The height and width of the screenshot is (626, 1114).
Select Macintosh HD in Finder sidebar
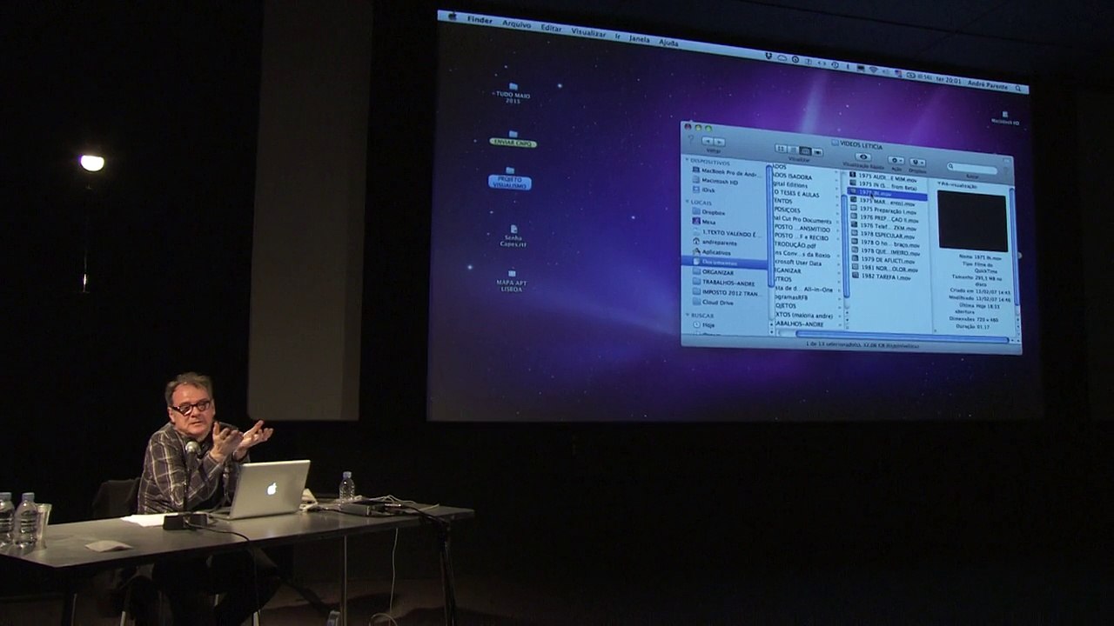[x=715, y=182]
